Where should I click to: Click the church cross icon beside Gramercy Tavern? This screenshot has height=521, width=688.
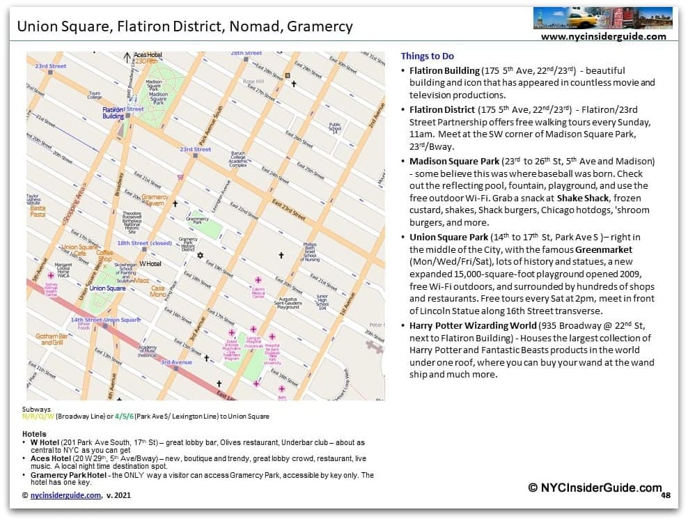click(x=175, y=203)
